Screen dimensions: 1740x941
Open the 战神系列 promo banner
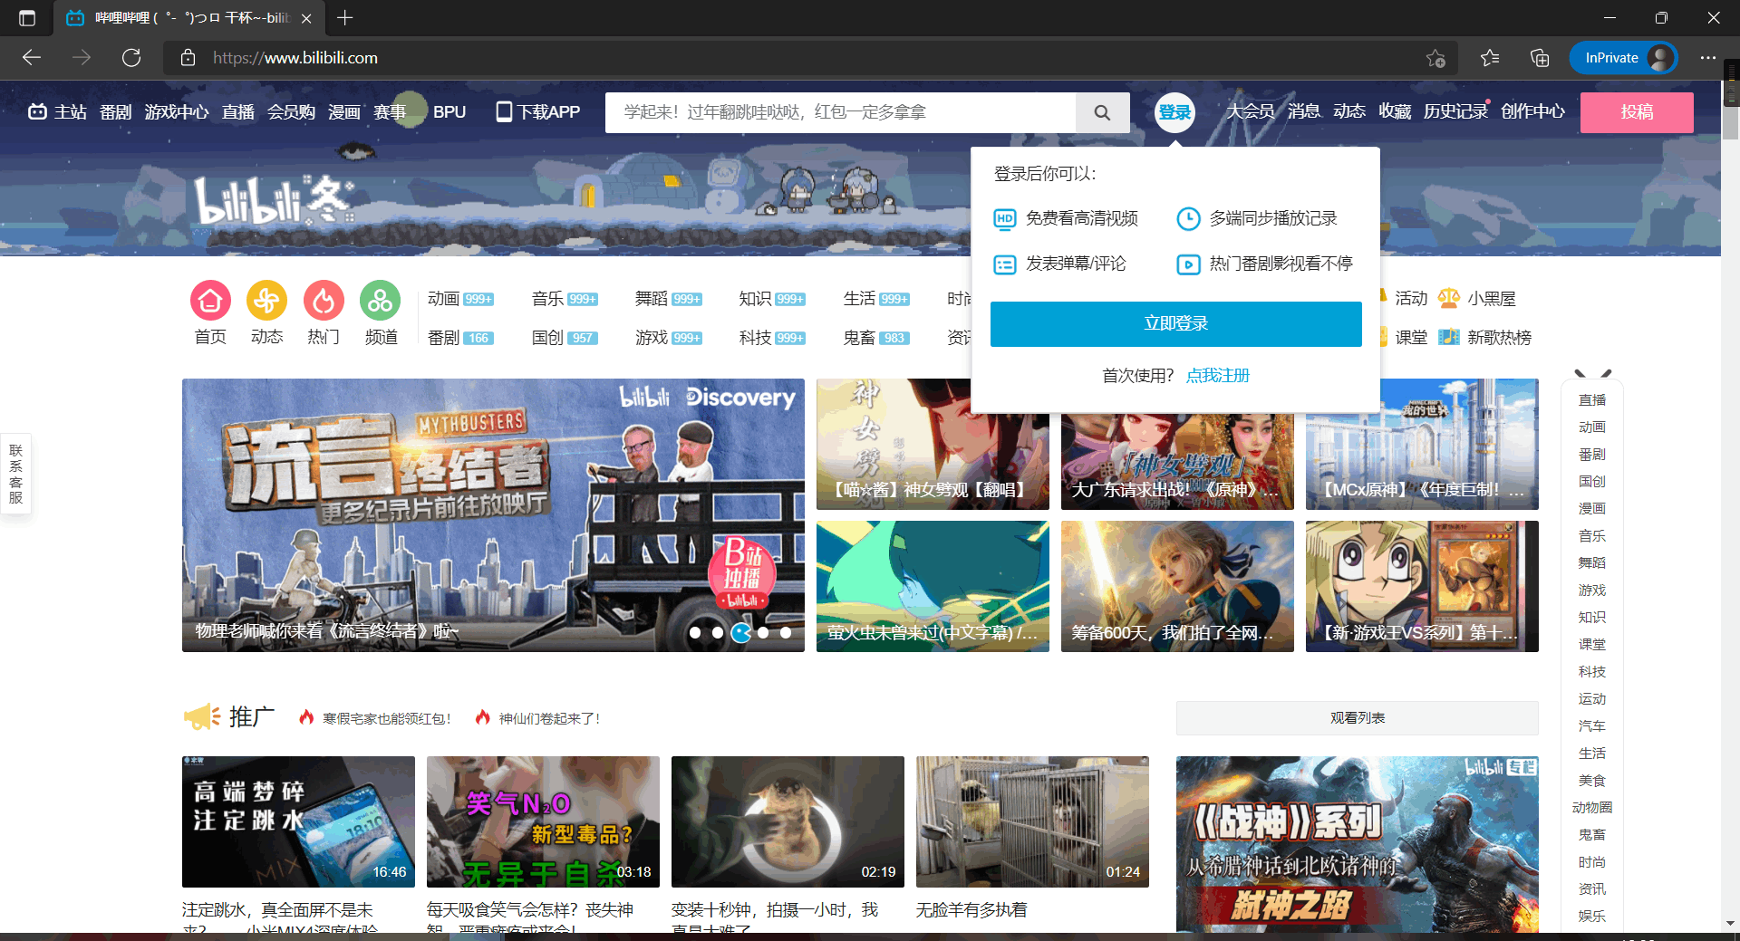[1357, 844]
